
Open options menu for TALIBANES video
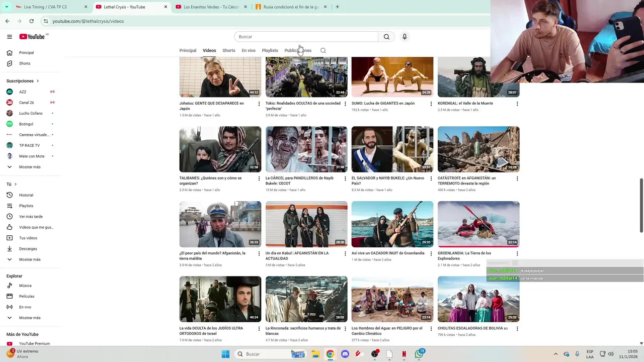coord(259,178)
